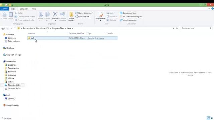The height and width of the screenshot is (120, 214).
Task: Open the Fácil acceso dropdown
Action: point(83,16)
